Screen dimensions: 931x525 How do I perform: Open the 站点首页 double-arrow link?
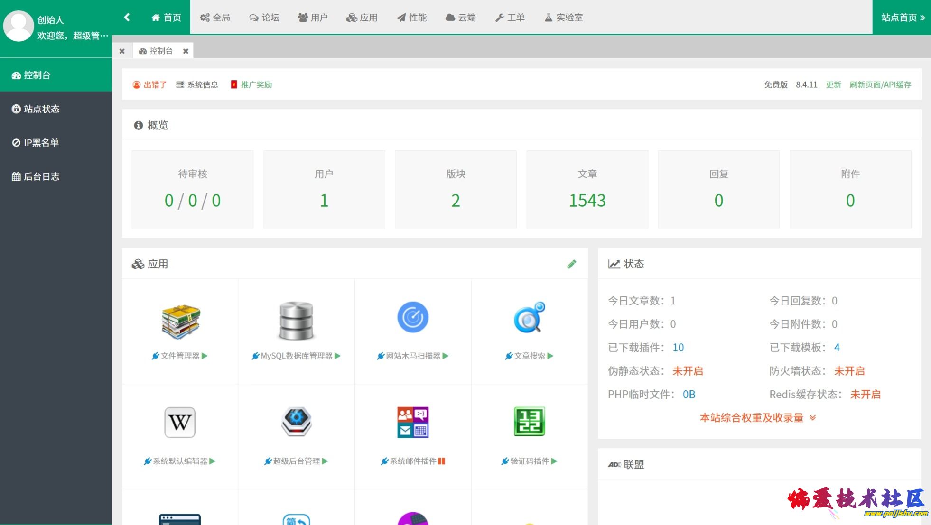pyautogui.click(x=903, y=18)
